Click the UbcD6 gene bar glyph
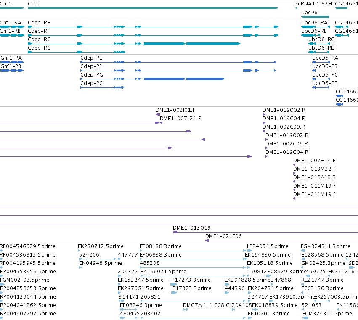This screenshot has height=320, width=358. click(x=316, y=17)
